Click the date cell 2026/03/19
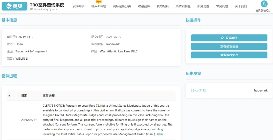Screen dimensions: 273x140 tap(29, 120)
